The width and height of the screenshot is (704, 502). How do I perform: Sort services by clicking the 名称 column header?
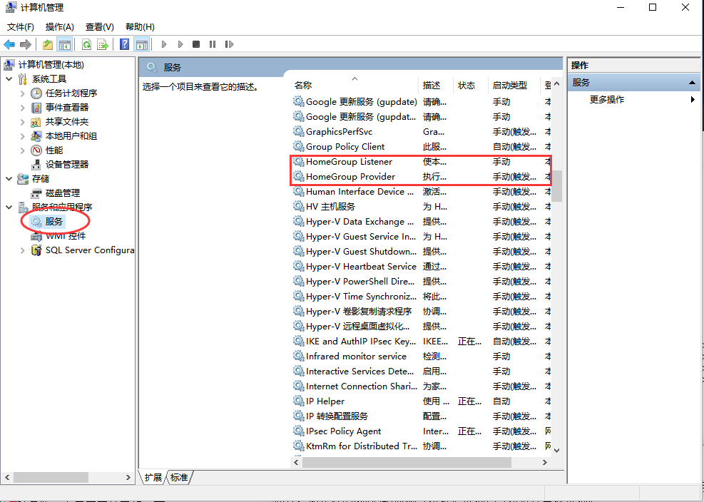pyautogui.click(x=302, y=85)
